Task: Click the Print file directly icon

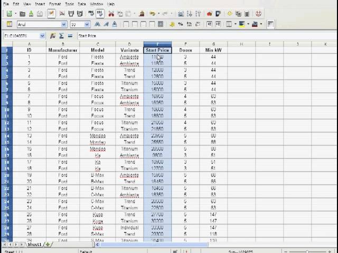Action: [x=71, y=14]
